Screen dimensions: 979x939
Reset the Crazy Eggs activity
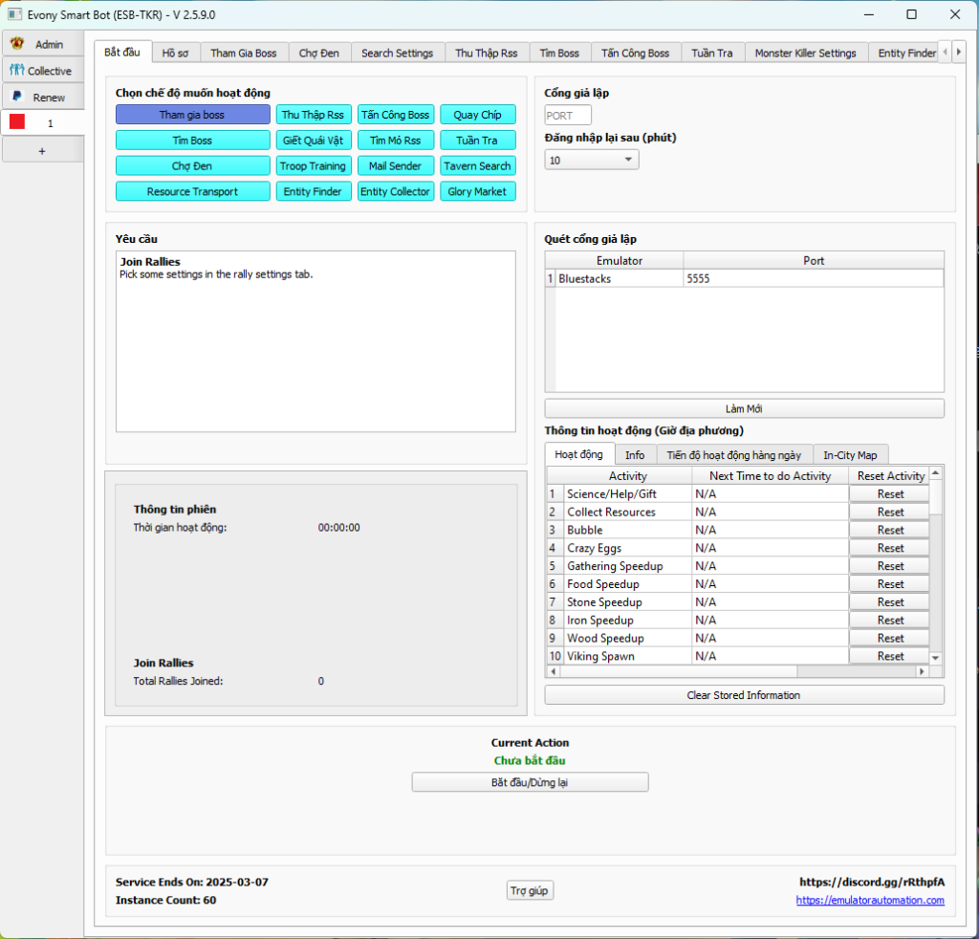point(890,549)
